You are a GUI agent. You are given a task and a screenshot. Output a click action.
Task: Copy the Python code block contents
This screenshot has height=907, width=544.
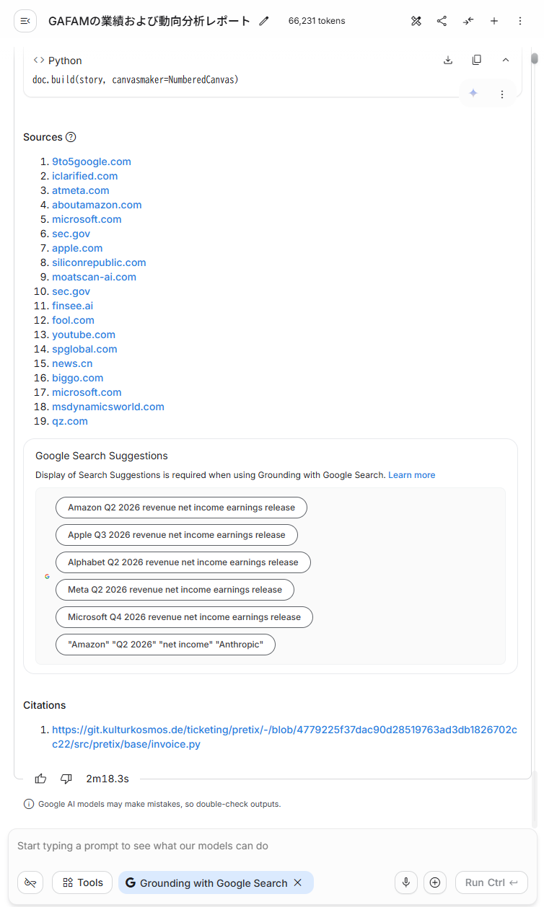pyautogui.click(x=477, y=60)
